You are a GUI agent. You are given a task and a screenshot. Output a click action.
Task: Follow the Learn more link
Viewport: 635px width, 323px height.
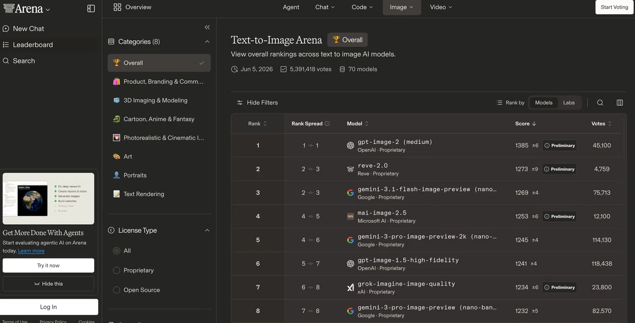tap(31, 251)
